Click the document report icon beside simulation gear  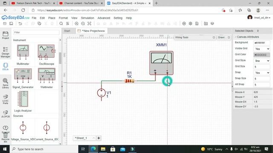pyautogui.click(x=197, y=23)
